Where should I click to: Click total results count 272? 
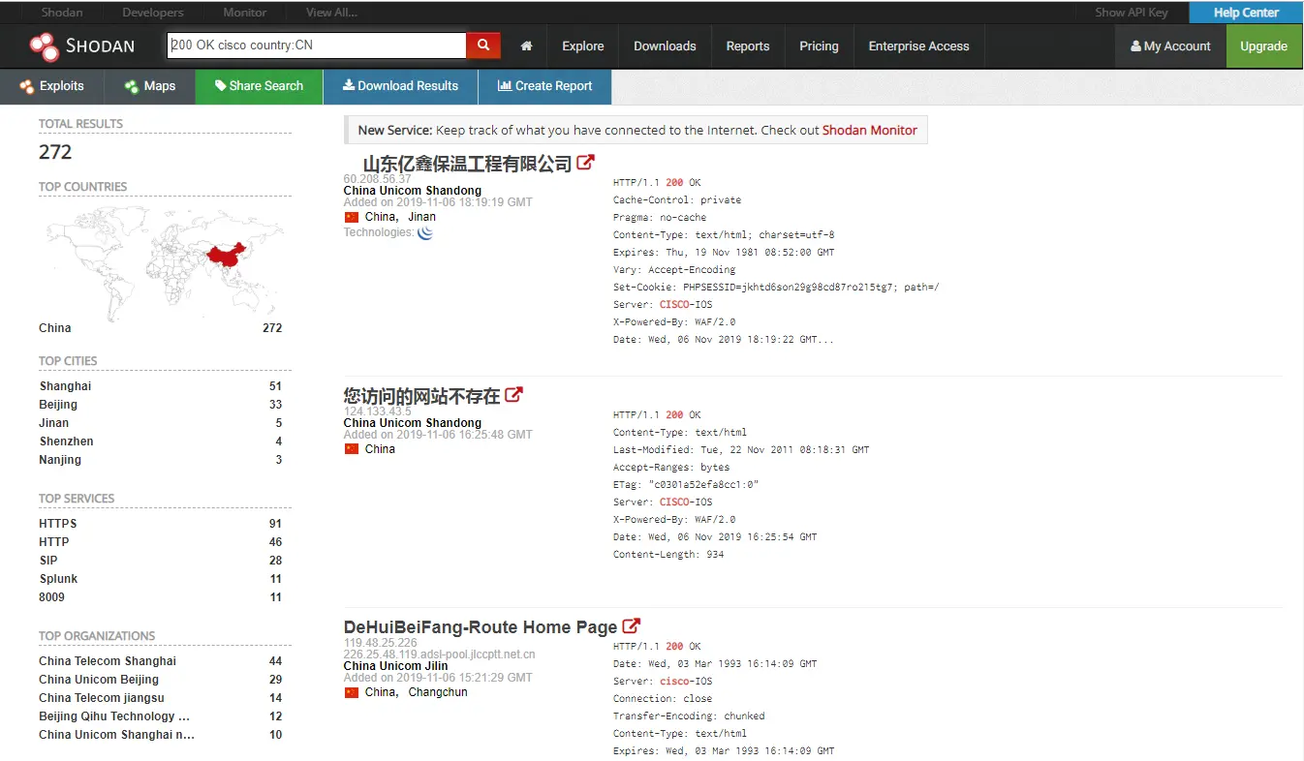coord(55,152)
